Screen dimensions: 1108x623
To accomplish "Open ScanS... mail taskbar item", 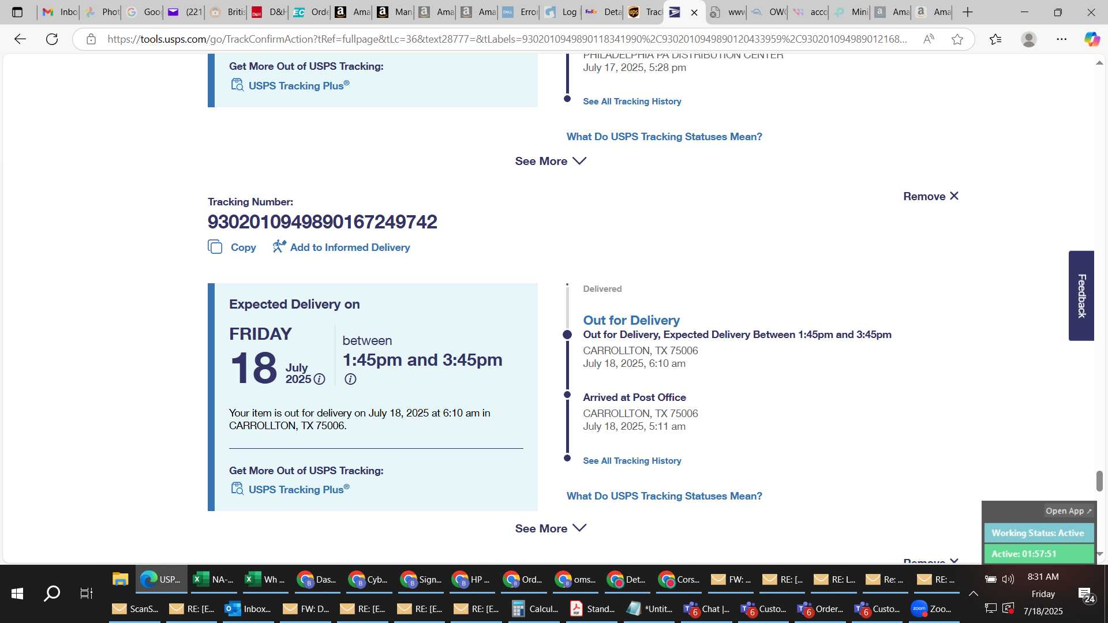I will 135,609.
